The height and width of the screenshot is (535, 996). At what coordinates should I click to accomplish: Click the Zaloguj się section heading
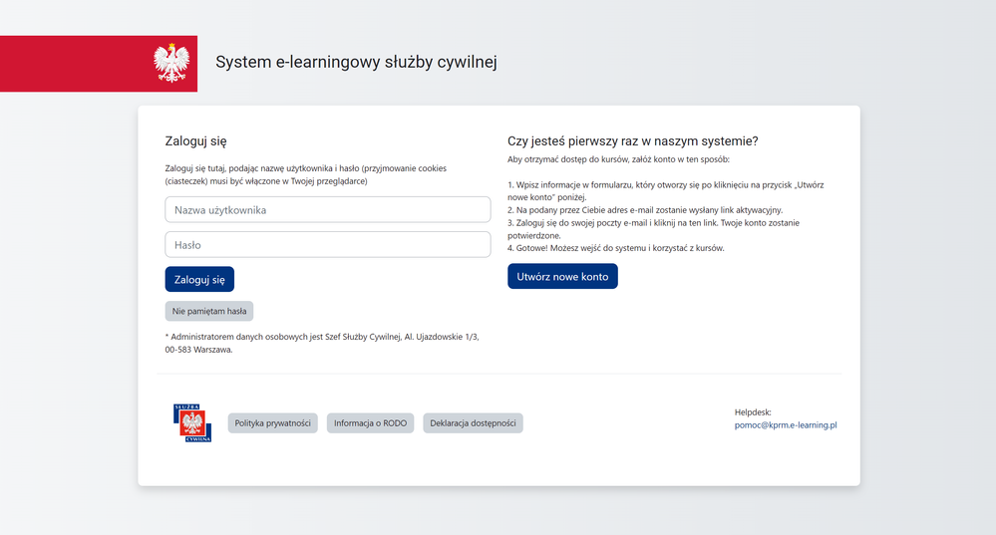click(202, 141)
